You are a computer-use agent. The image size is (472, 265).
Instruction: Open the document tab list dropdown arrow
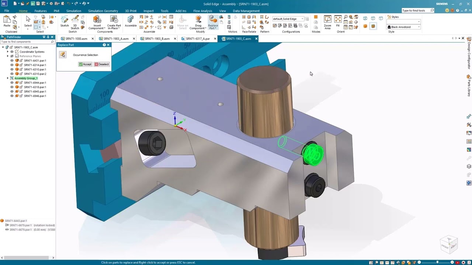point(459,38)
